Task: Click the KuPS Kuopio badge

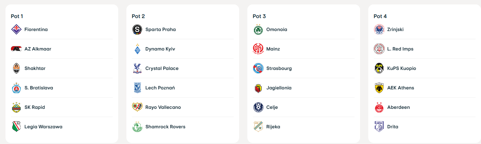Action: (x=379, y=68)
